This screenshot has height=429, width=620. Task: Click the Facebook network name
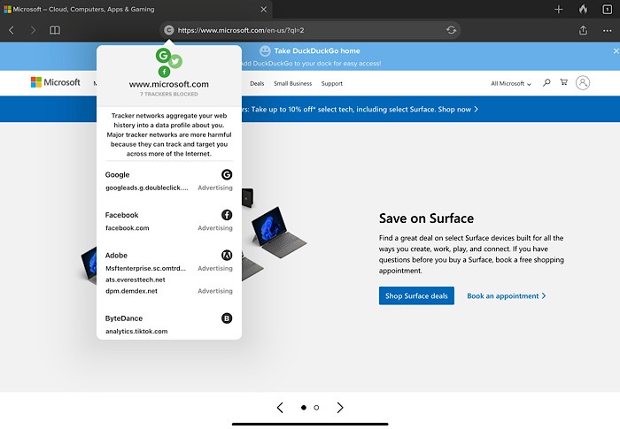pos(122,215)
